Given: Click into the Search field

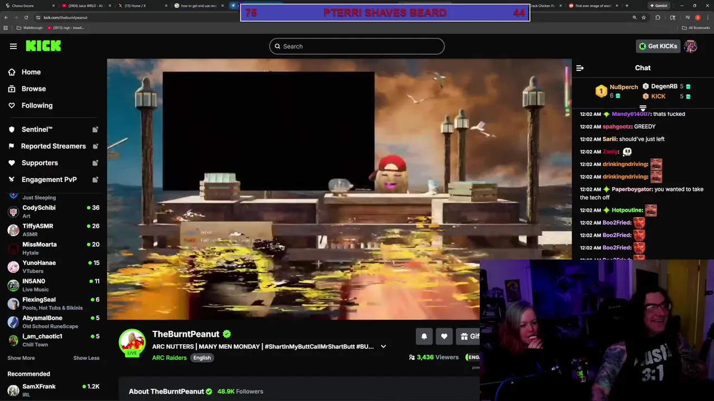Looking at the screenshot, I should pyautogui.click(x=357, y=46).
